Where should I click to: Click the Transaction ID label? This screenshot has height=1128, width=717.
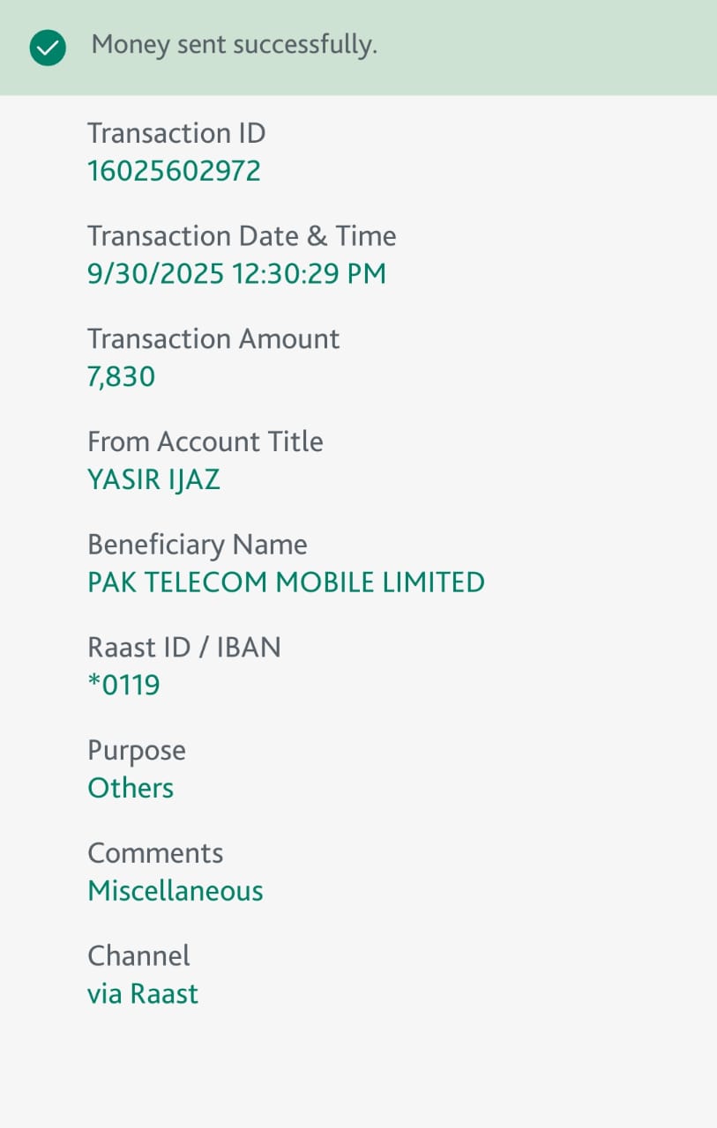coord(176,133)
